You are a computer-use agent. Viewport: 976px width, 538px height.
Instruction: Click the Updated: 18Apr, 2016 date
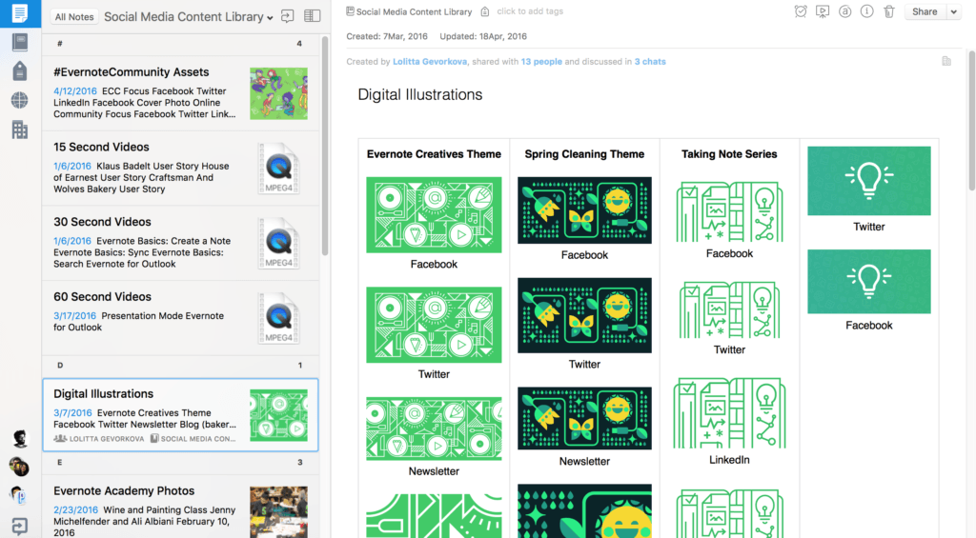tap(483, 37)
